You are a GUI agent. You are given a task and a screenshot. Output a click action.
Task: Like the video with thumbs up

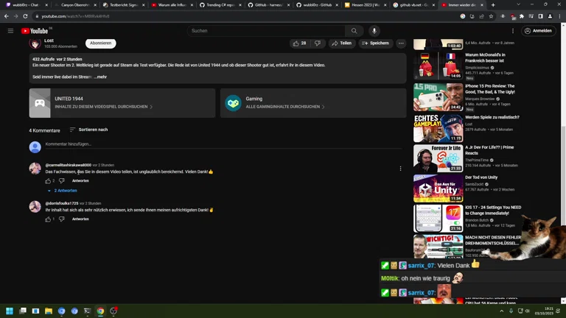click(x=299, y=43)
